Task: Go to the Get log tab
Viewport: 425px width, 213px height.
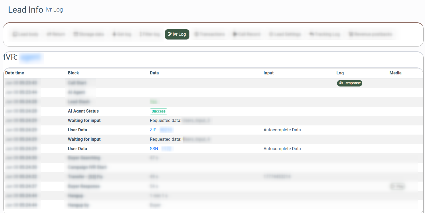Action: tap(122, 34)
